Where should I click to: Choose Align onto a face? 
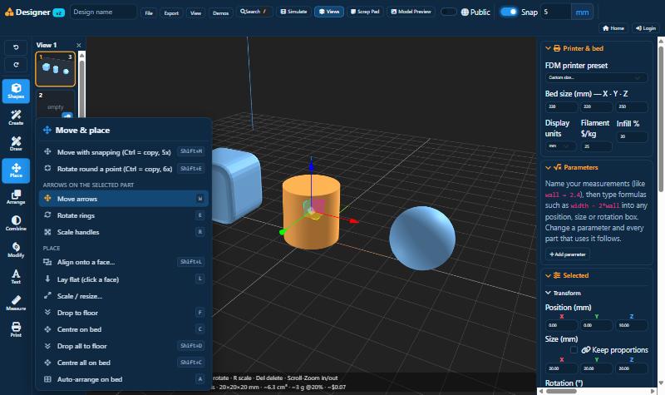(123, 262)
